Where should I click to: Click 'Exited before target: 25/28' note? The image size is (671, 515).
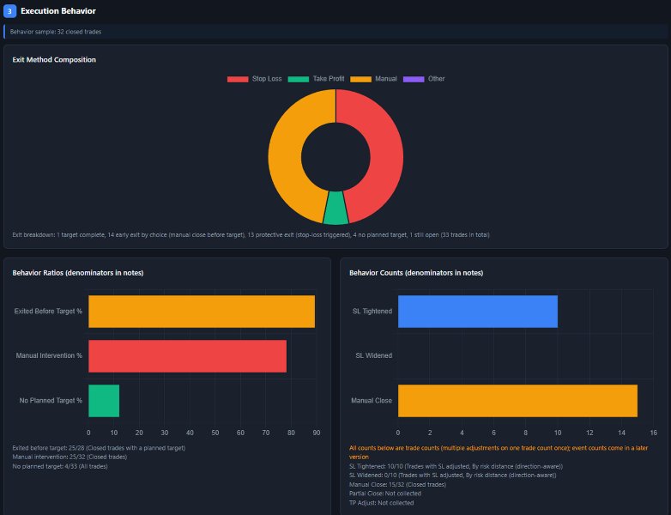point(99,448)
